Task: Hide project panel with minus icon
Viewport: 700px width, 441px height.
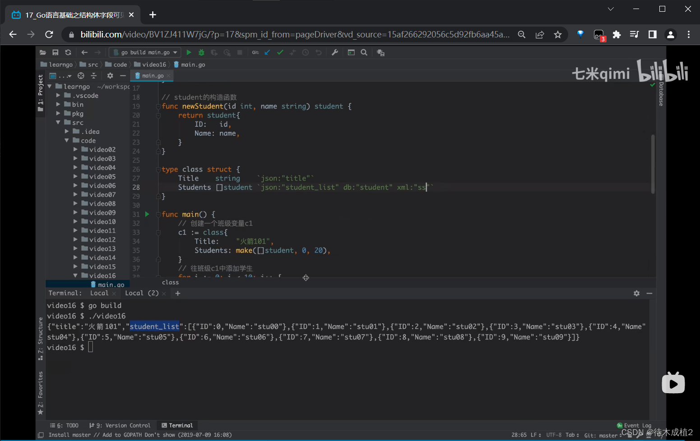Action: [x=123, y=76]
